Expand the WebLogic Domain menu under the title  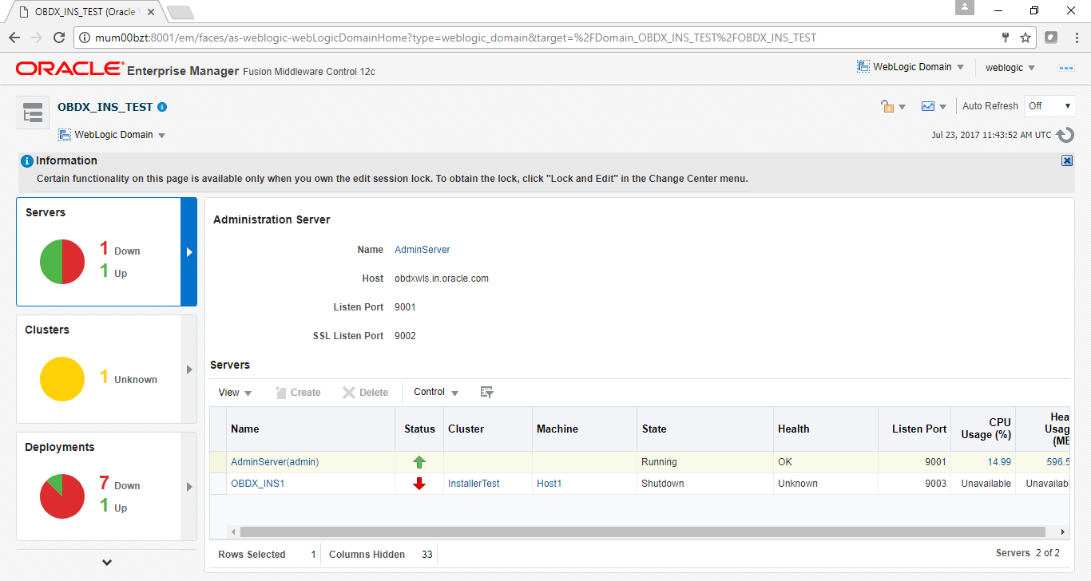[x=112, y=135]
